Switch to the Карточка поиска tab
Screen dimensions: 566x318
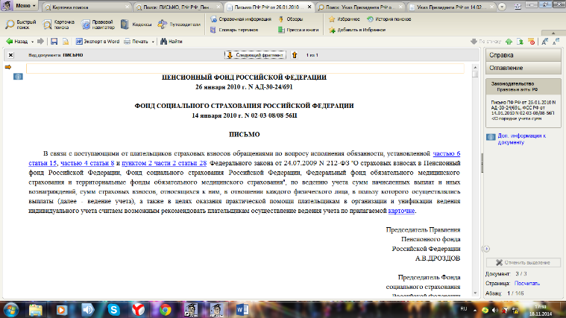tap(87, 7)
